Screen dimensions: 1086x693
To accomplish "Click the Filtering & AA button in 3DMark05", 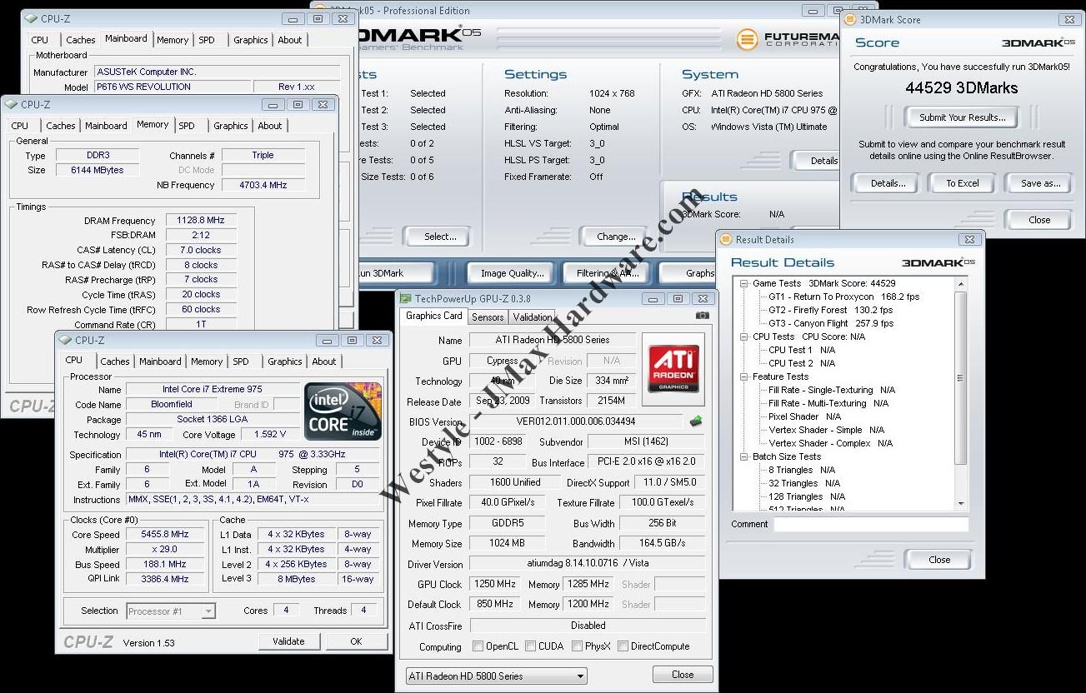I will [x=607, y=273].
